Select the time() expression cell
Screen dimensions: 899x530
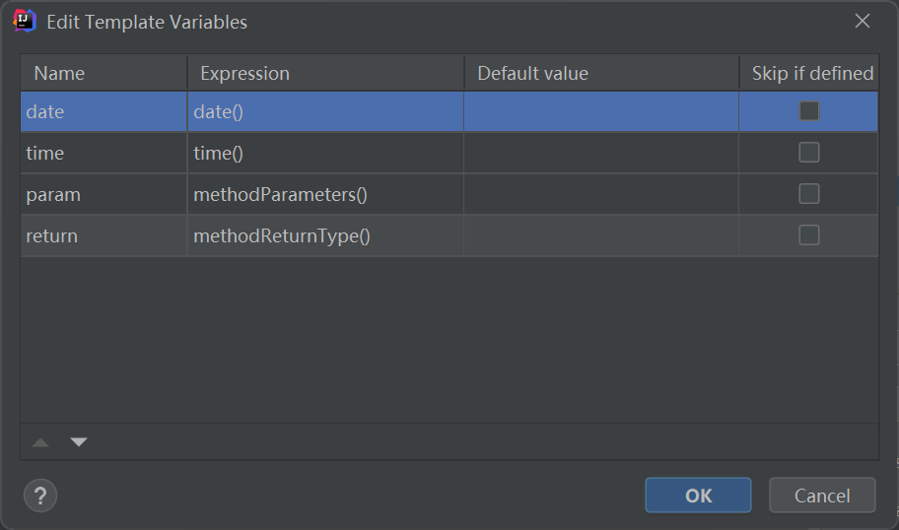tap(325, 153)
